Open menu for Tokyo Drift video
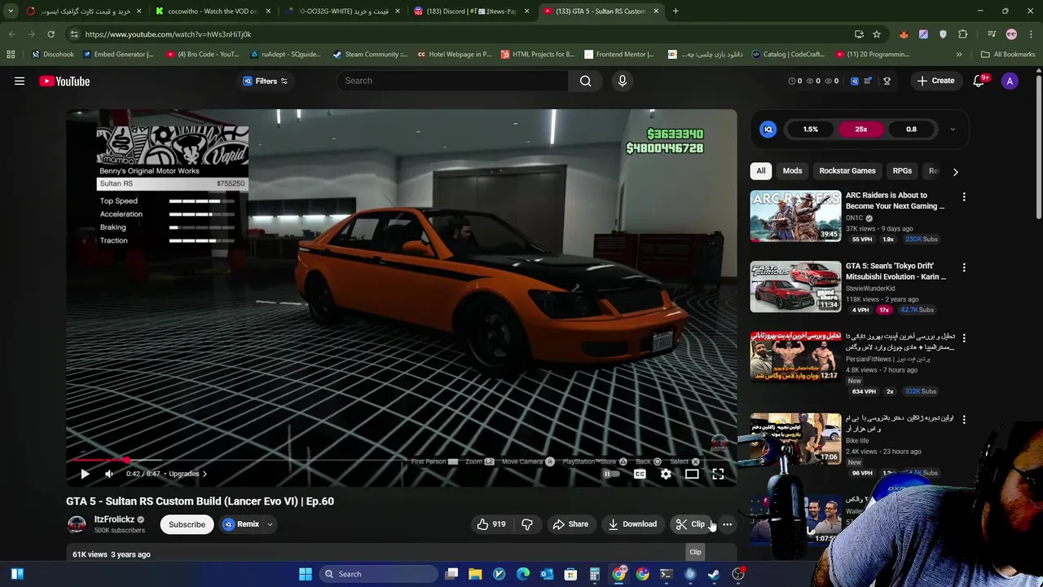Image resolution: width=1043 pixels, height=587 pixels. (964, 267)
